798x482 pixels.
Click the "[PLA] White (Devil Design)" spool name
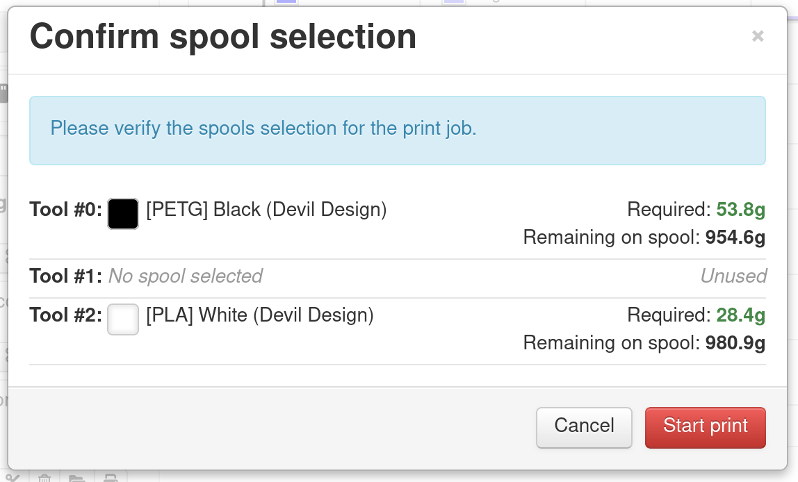[x=260, y=315]
